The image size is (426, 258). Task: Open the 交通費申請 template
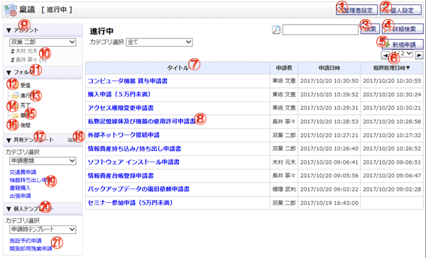(23, 172)
